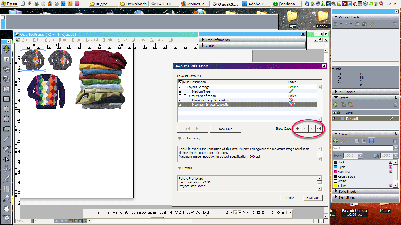
Task: Uncheck the Output Specification rule checkbox
Action: 180,96
